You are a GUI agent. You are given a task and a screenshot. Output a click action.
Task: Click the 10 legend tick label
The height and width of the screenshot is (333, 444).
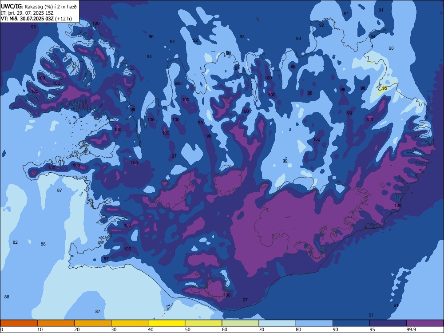[x=40, y=329]
